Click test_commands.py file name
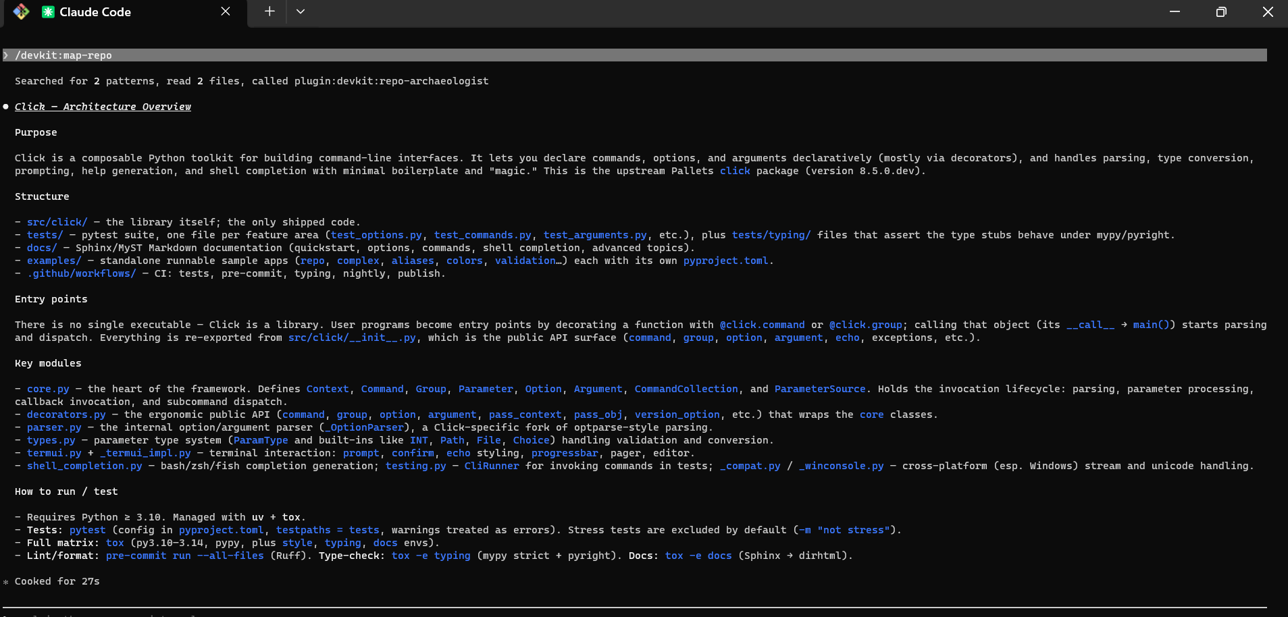This screenshot has height=617, width=1288. point(483,235)
